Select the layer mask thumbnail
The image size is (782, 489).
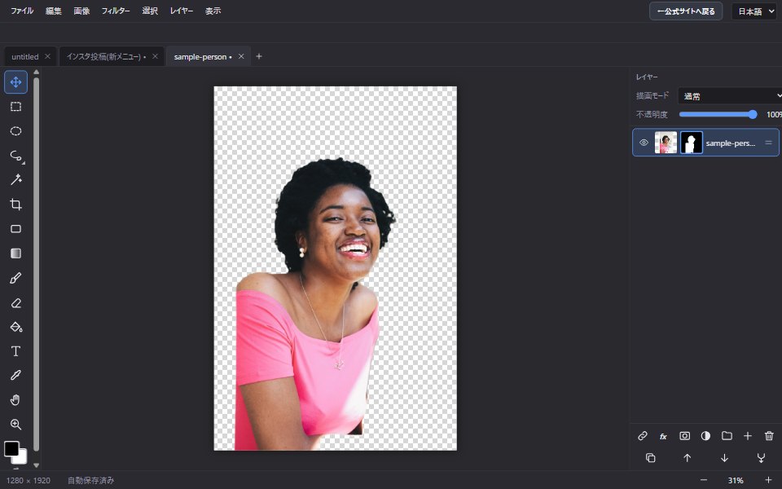tap(692, 143)
